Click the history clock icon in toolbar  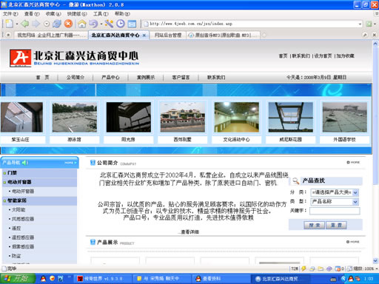click(121, 24)
